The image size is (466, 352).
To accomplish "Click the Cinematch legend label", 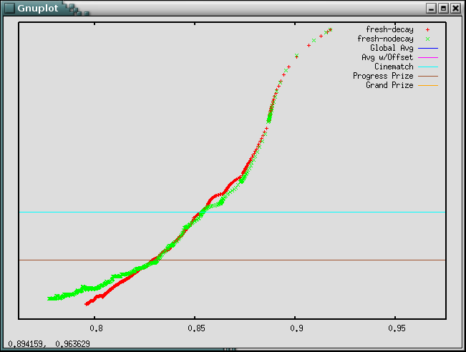I will [x=394, y=67].
